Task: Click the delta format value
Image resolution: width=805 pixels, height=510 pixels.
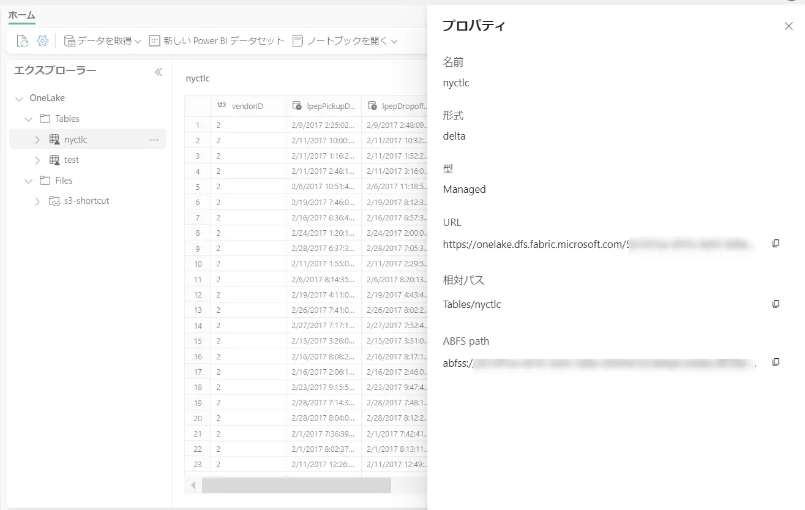Action: [454, 136]
